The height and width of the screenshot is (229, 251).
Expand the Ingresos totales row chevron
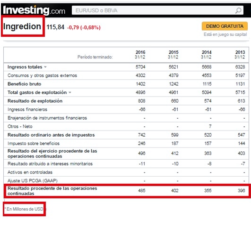[45, 67]
